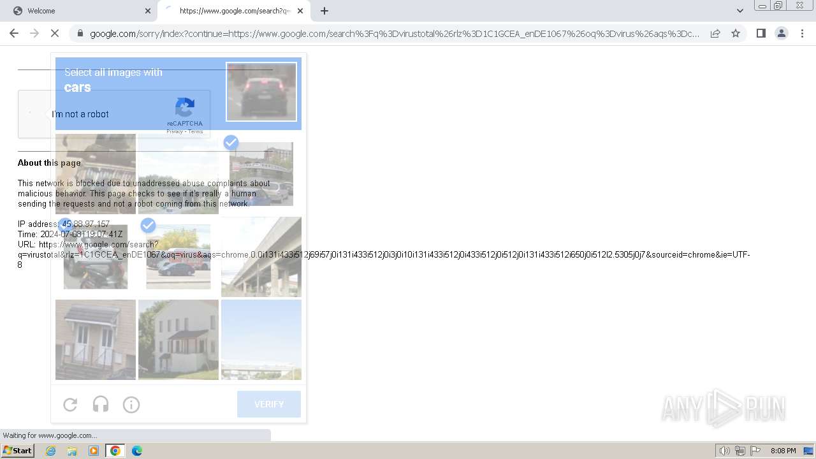Image resolution: width=816 pixels, height=459 pixels.
Task: Open the volume control in tray
Action: pyautogui.click(x=724, y=451)
